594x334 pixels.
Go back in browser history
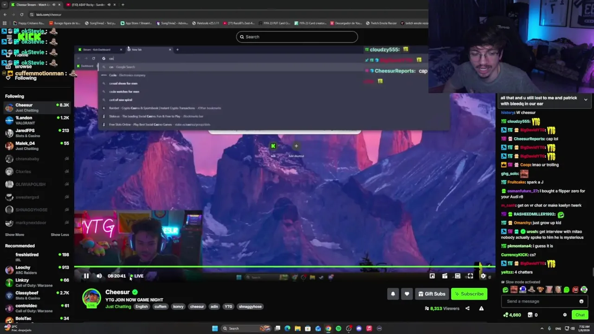(5, 14)
